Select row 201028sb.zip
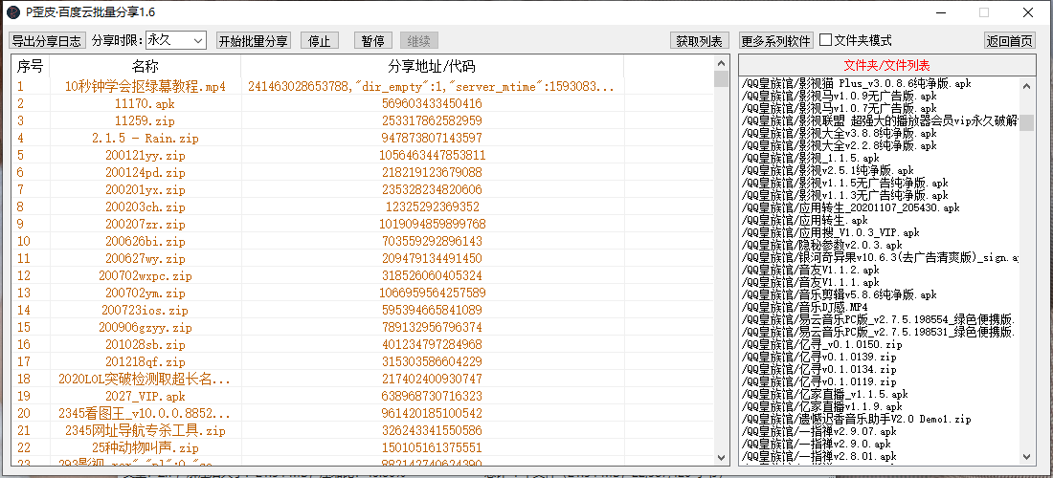 (x=363, y=344)
